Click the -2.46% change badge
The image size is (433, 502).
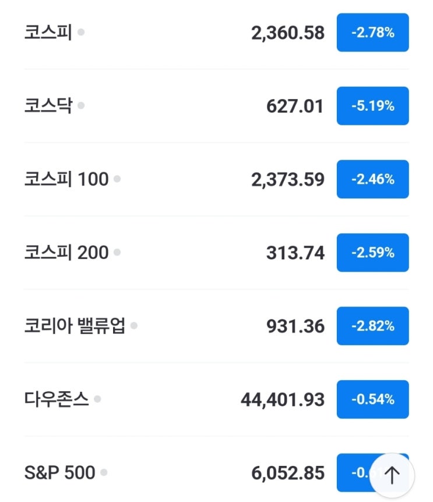(x=372, y=180)
